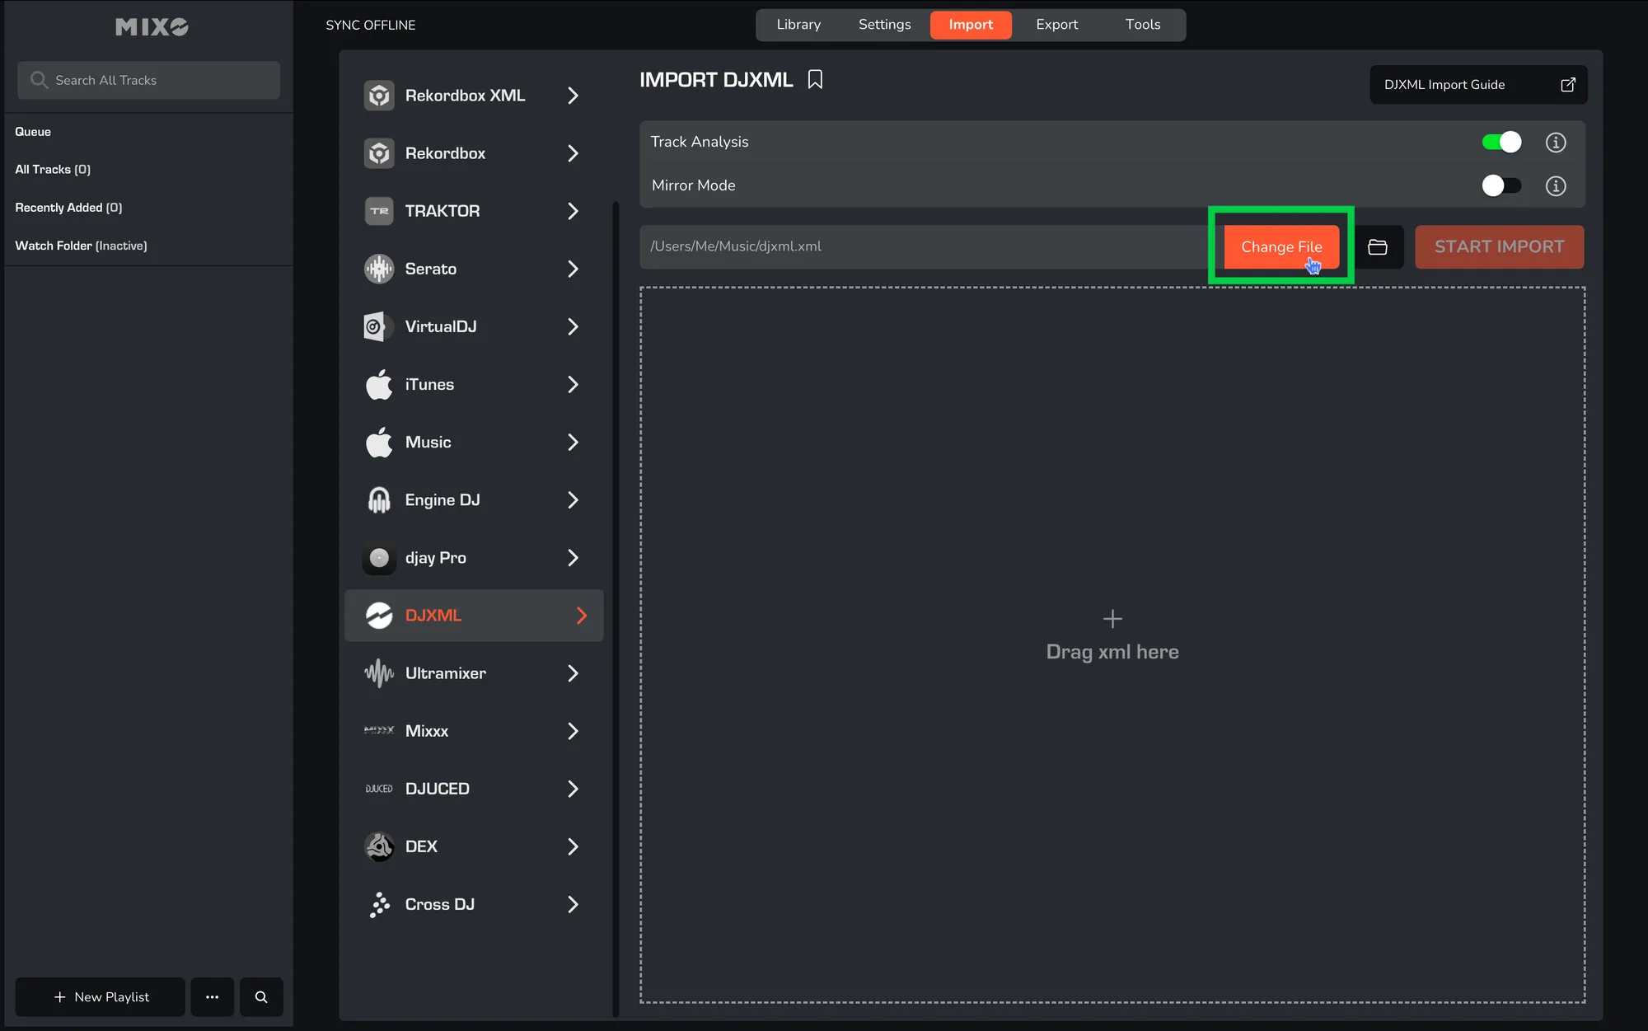The image size is (1648, 1031).
Task: Click the bookmark icon beside IMPORT DJXML
Action: tap(815, 80)
